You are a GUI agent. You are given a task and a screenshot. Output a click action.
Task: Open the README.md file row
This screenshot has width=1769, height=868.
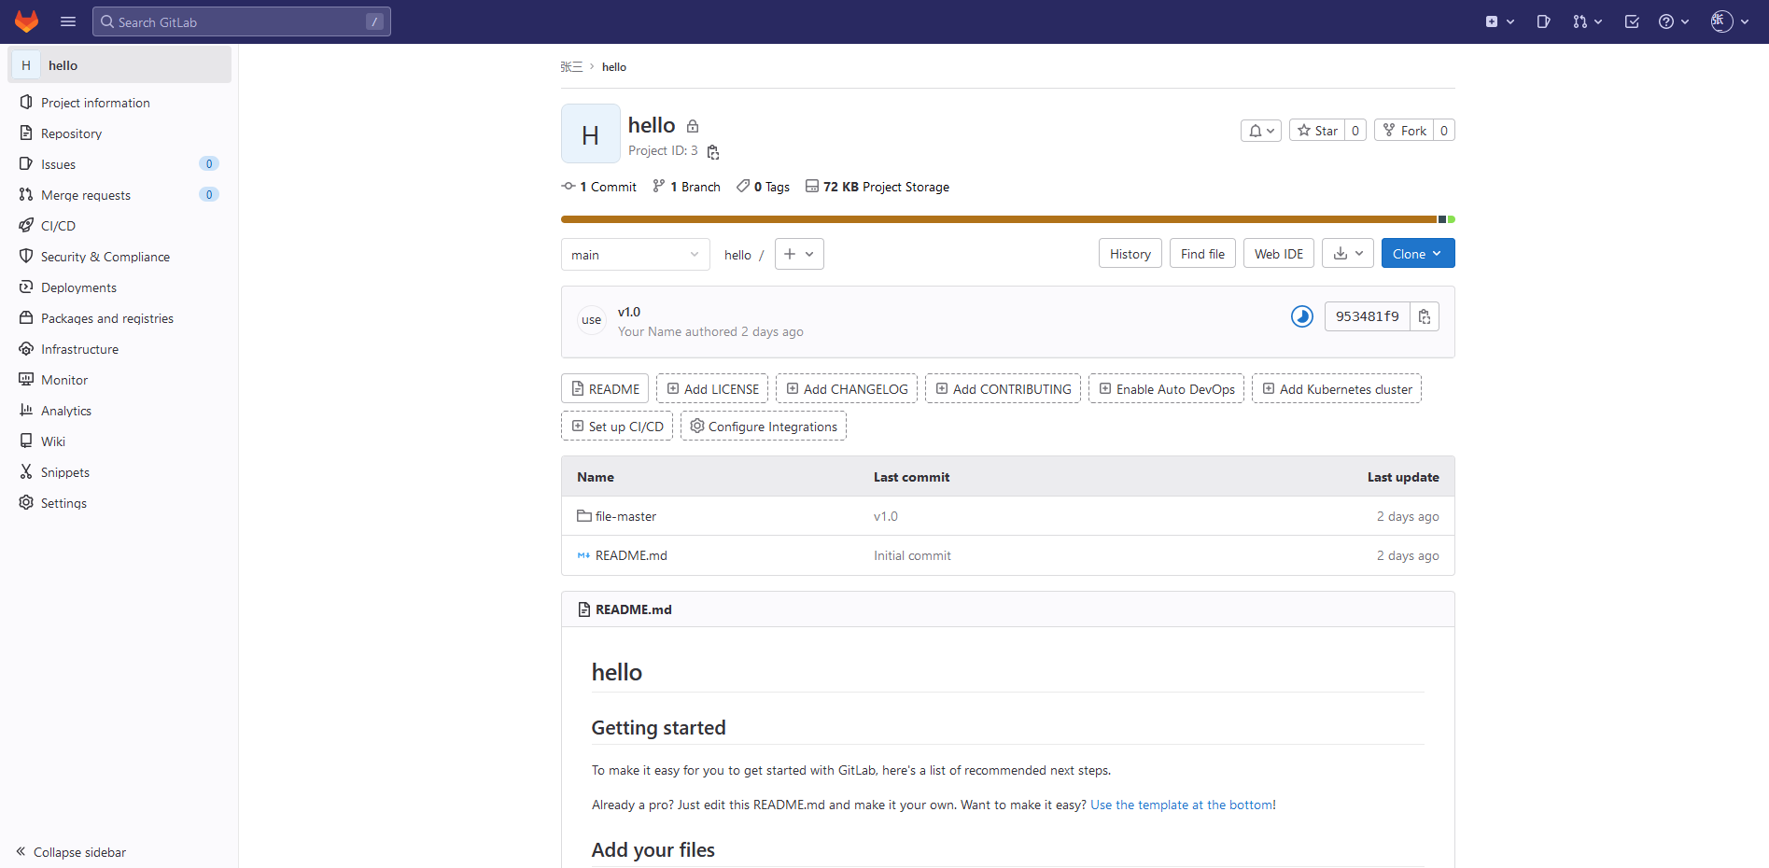point(1008,555)
